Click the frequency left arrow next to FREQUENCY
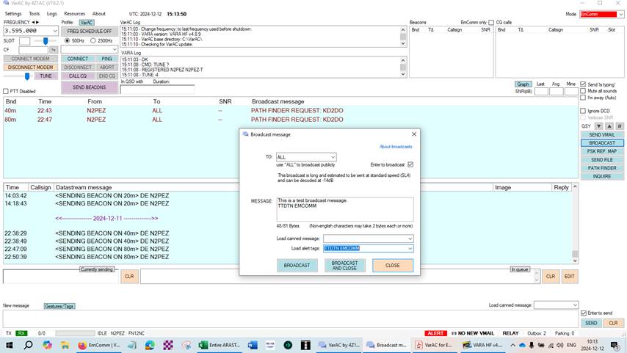Image resolution: width=627 pixels, height=353 pixels. point(33,23)
